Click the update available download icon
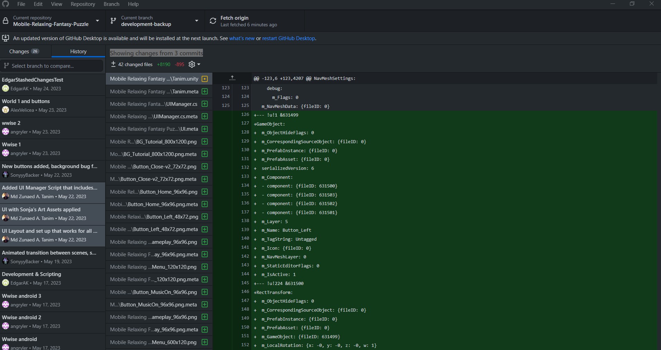Screen dimensions: 661x350 point(6,38)
